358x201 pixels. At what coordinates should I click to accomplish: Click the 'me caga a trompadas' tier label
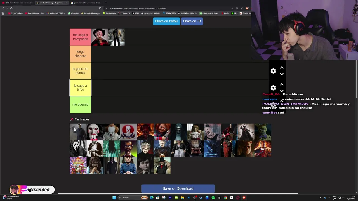pyautogui.click(x=80, y=37)
